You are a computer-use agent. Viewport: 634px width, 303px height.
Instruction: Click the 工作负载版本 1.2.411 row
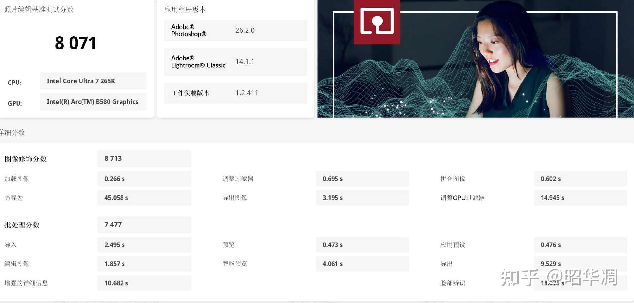coord(235,93)
